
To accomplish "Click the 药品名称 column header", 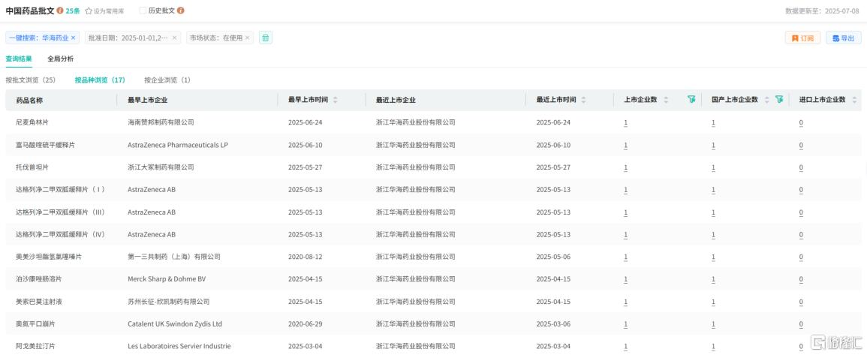I will (x=29, y=100).
